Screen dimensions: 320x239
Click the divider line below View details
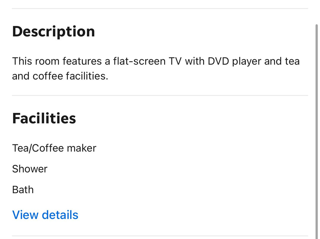pos(160,236)
